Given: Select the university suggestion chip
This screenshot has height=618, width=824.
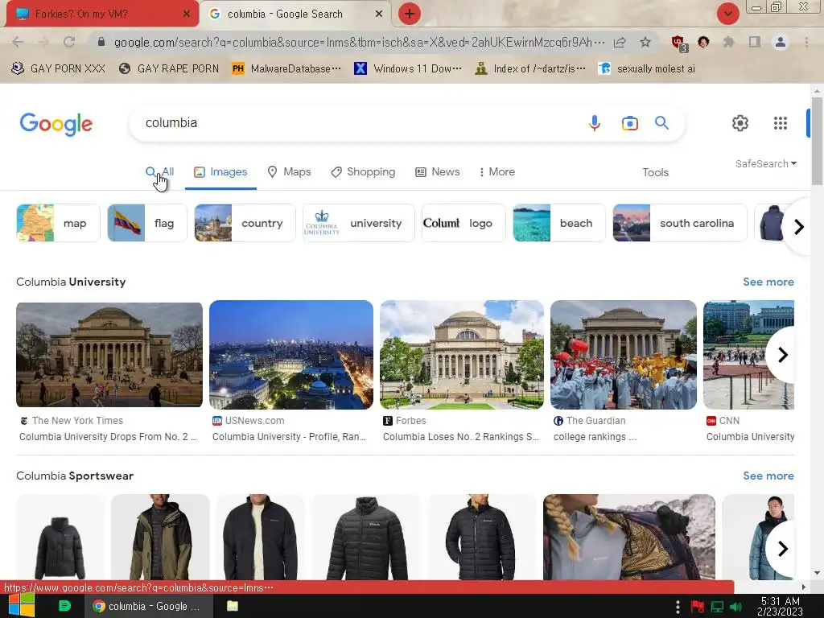Looking at the screenshot, I should click(x=358, y=223).
